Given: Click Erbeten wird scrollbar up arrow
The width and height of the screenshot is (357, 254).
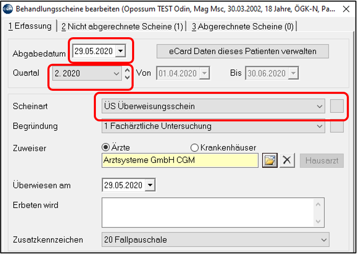Looking at the screenshot, I should point(318,204).
